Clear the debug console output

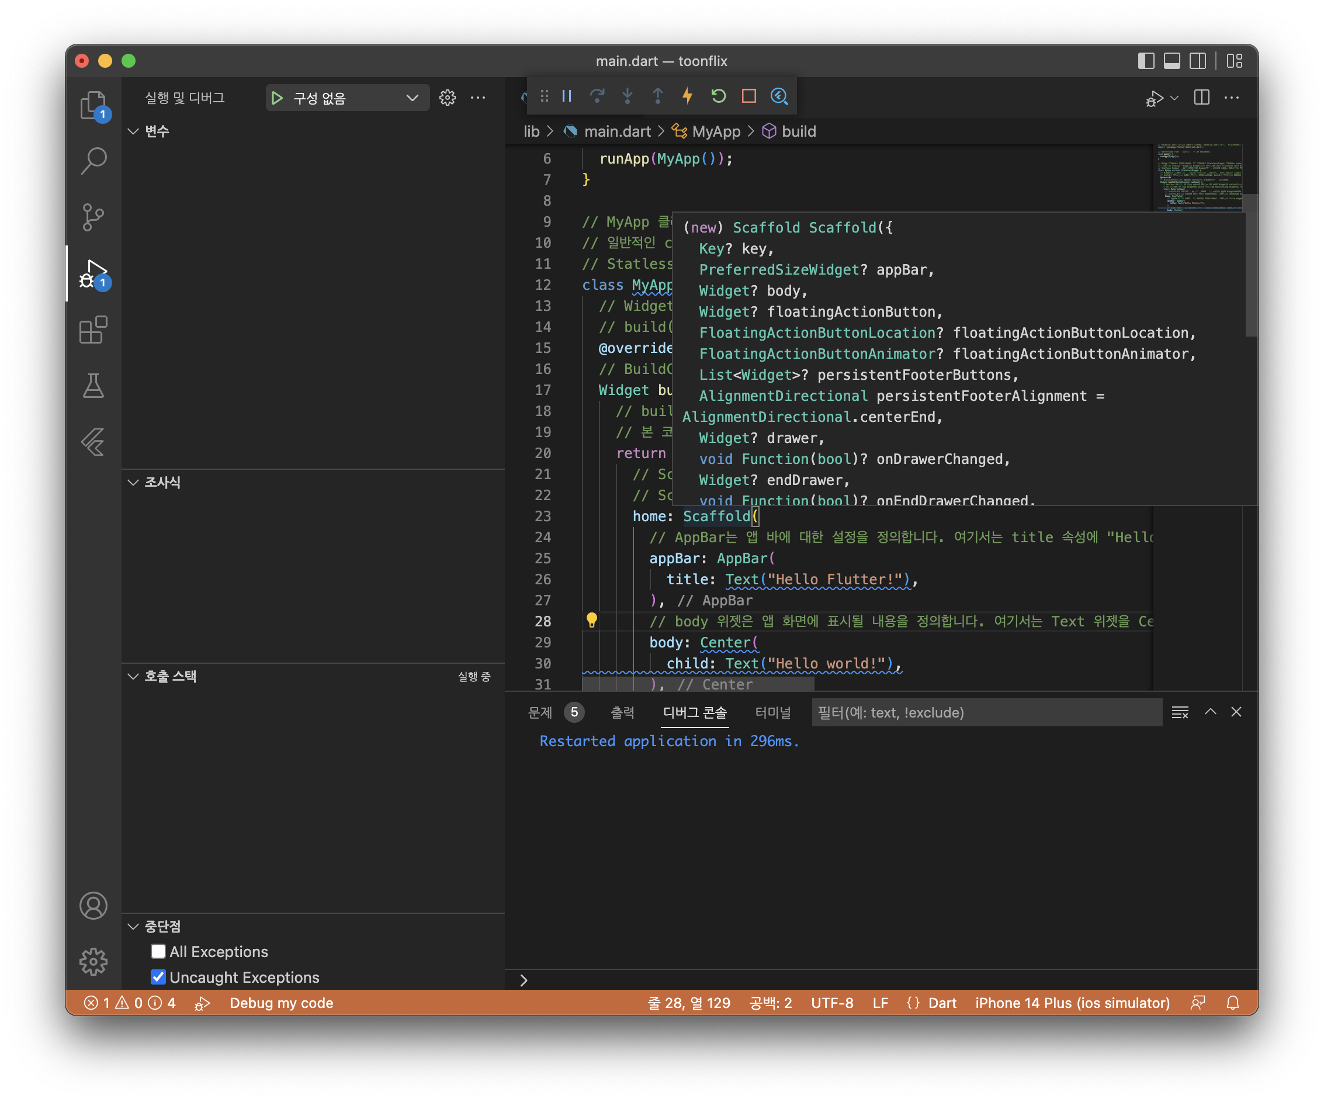pyautogui.click(x=1180, y=712)
